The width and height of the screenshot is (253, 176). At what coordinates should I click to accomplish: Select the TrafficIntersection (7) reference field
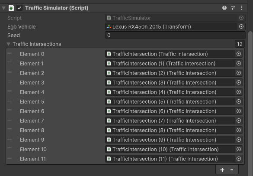point(170,121)
